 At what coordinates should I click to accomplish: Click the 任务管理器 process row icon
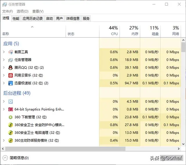point(10,60)
